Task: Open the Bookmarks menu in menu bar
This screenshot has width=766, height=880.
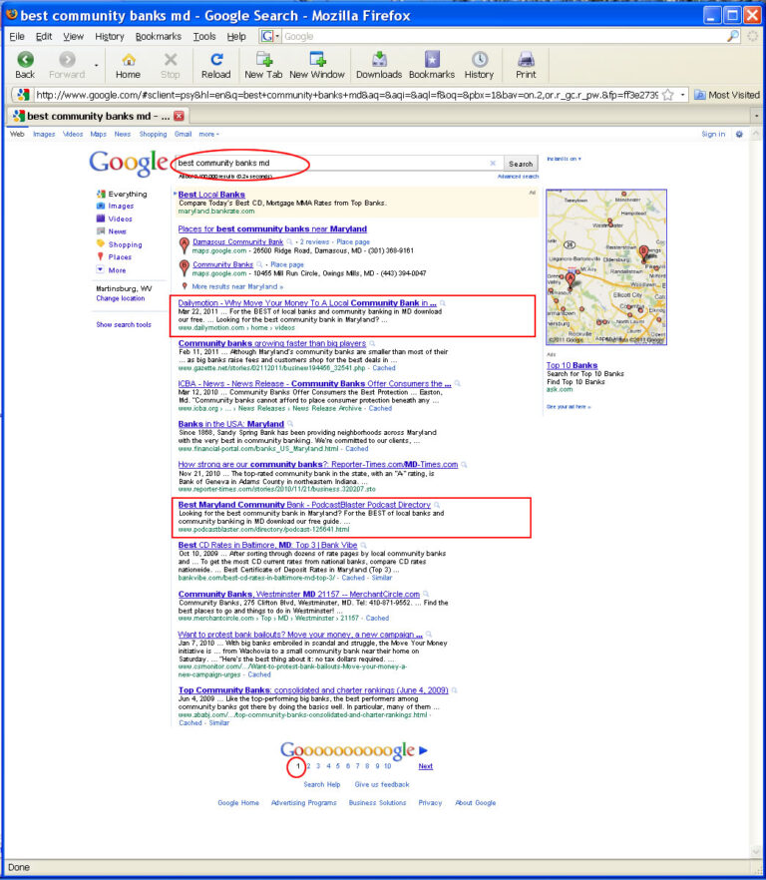Action: coord(159,37)
